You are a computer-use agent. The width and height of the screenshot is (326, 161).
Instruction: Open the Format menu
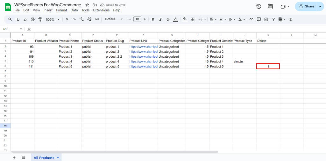click(x=61, y=10)
